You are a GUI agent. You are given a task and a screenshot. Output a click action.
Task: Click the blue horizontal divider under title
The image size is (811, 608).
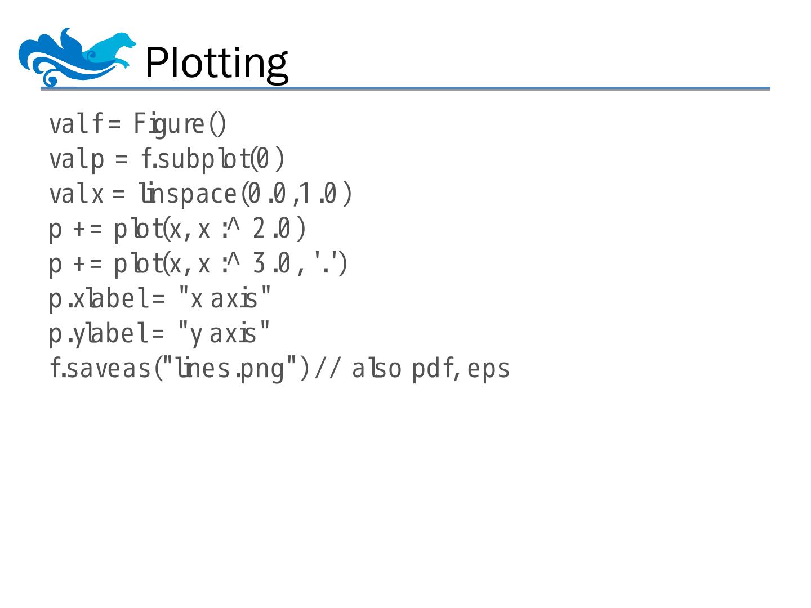(x=405, y=89)
